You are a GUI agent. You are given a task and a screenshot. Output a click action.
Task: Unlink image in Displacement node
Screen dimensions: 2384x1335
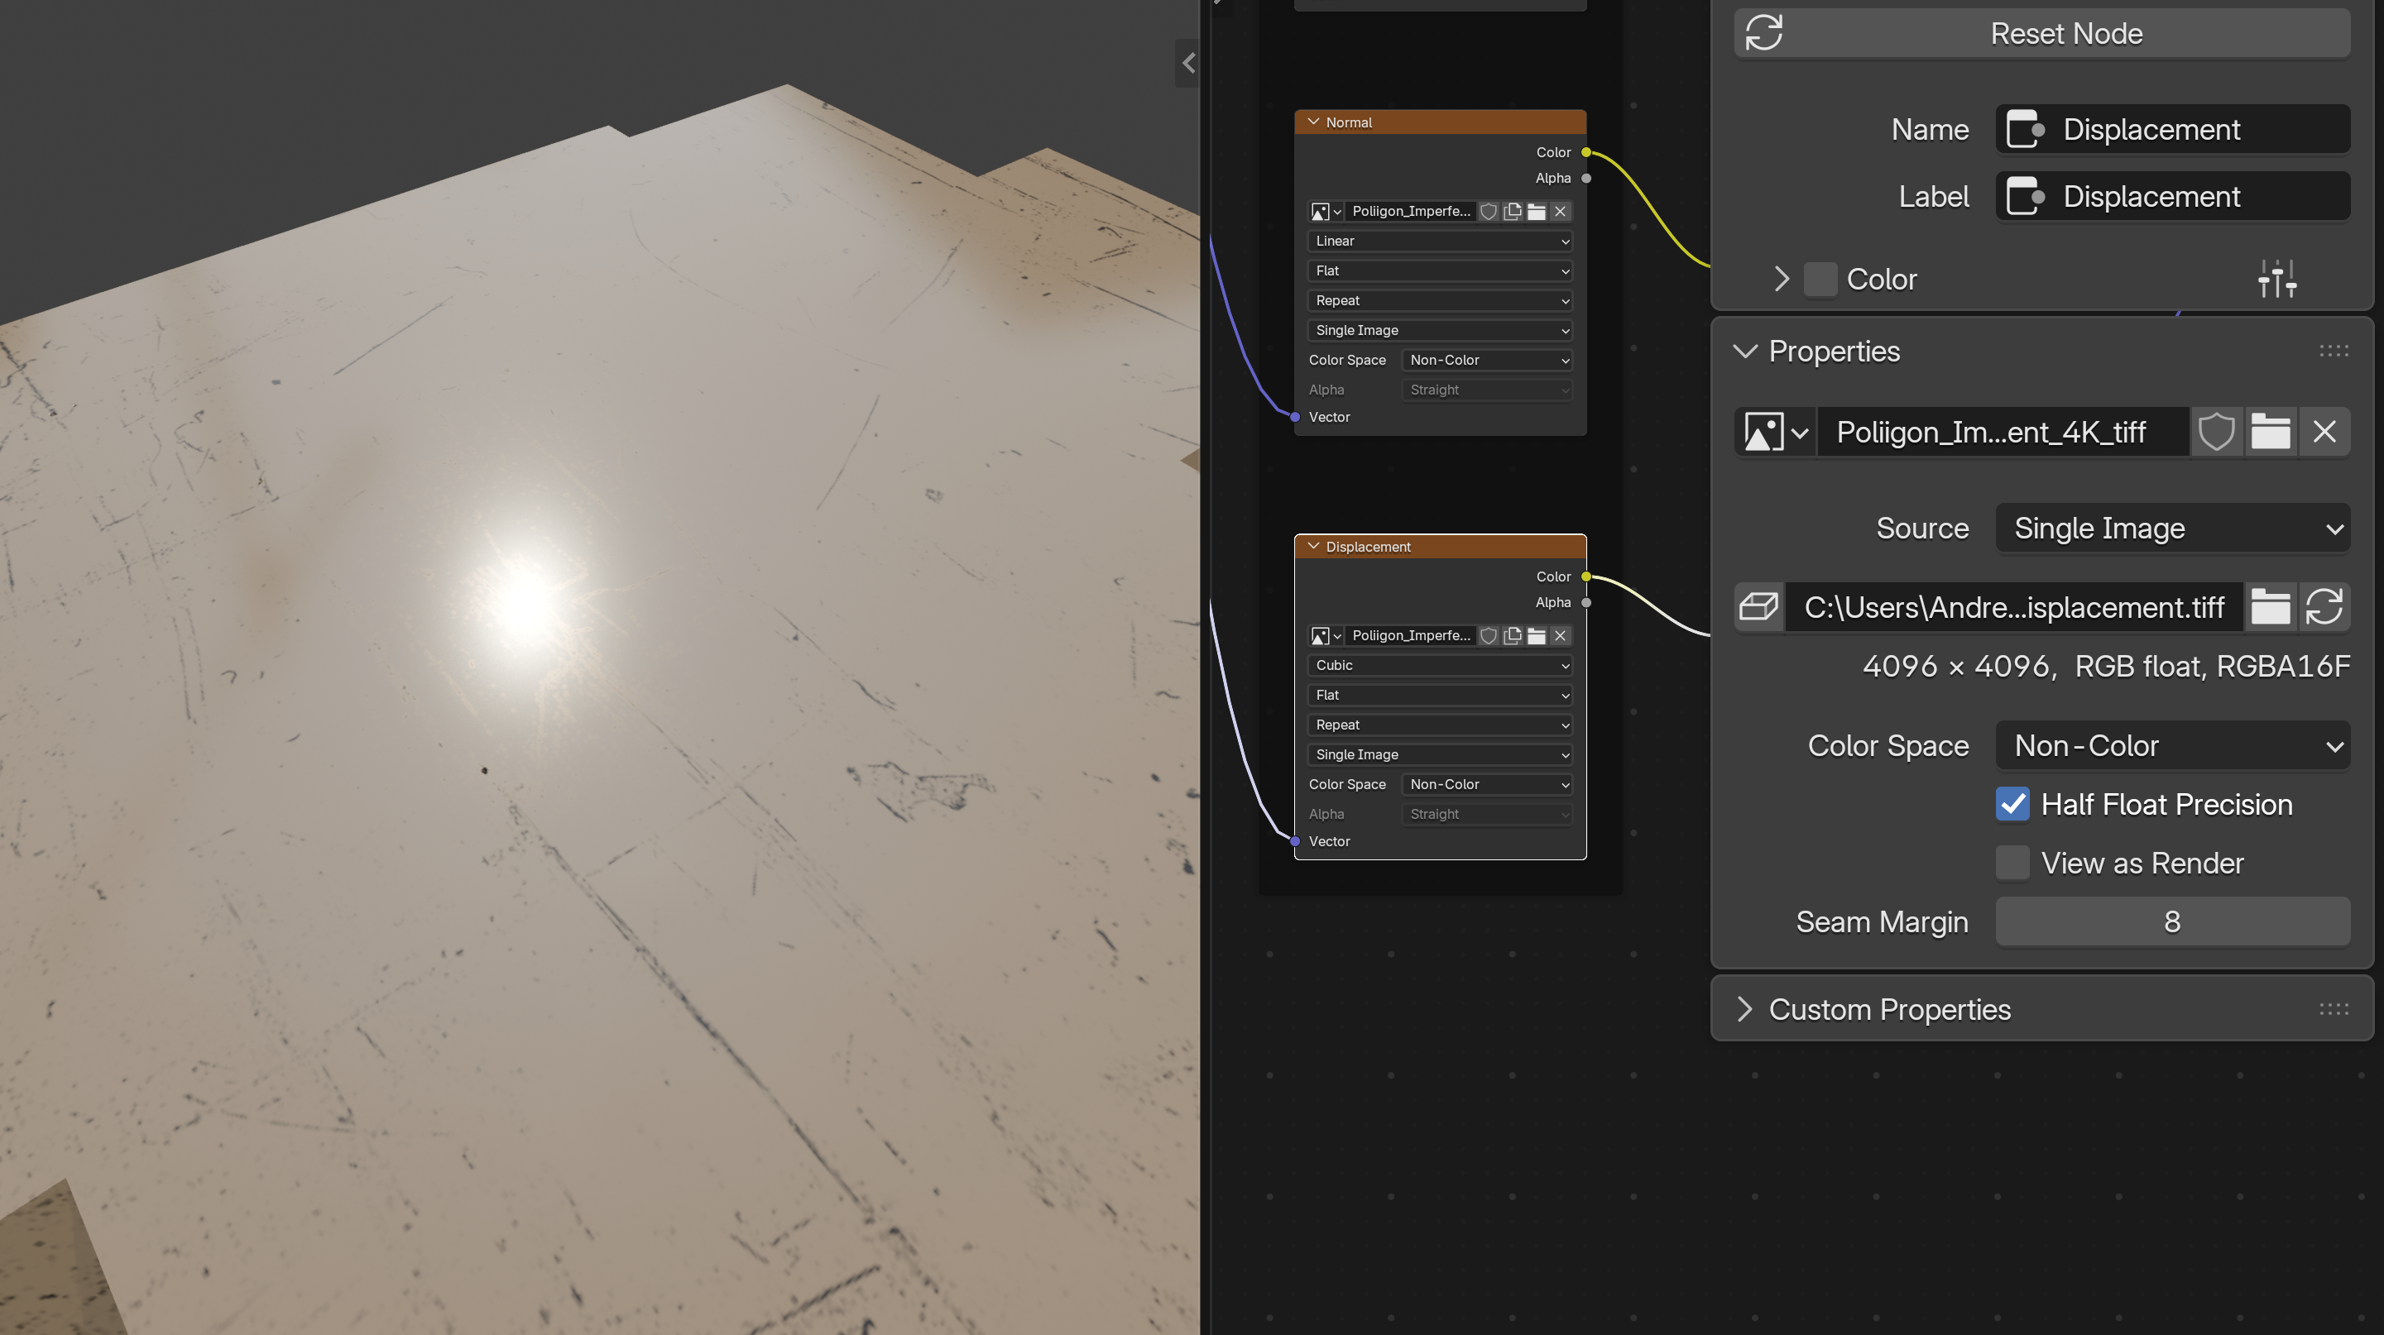[1561, 635]
